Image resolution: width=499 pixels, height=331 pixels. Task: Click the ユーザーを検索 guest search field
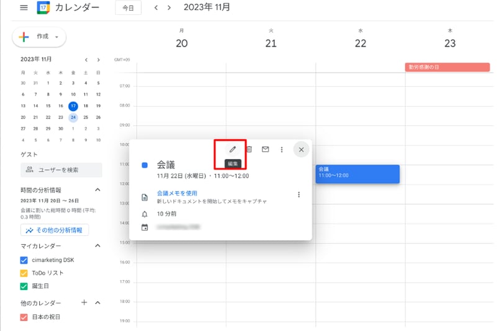[x=61, y=170]
